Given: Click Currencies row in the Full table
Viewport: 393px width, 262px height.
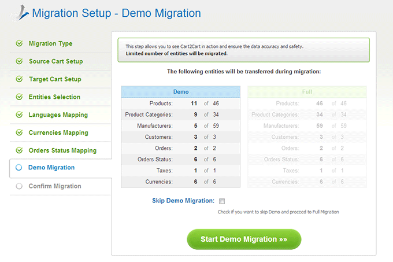Looking at the screenshot, I should click(x=307, y=182).
